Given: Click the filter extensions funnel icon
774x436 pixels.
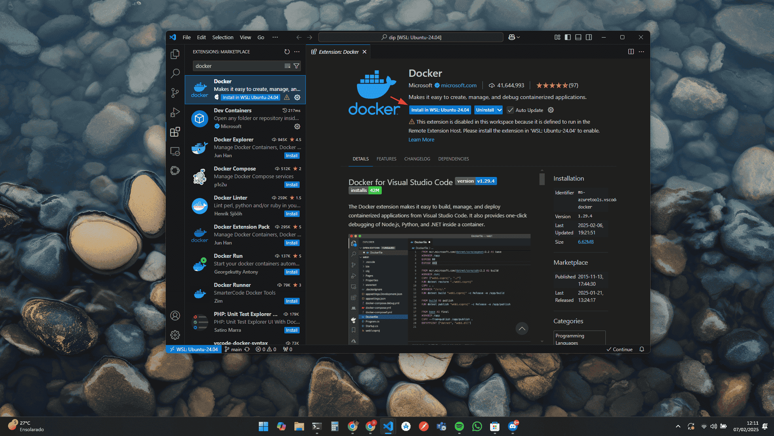Looking at the screenshot, I should 296,66.
